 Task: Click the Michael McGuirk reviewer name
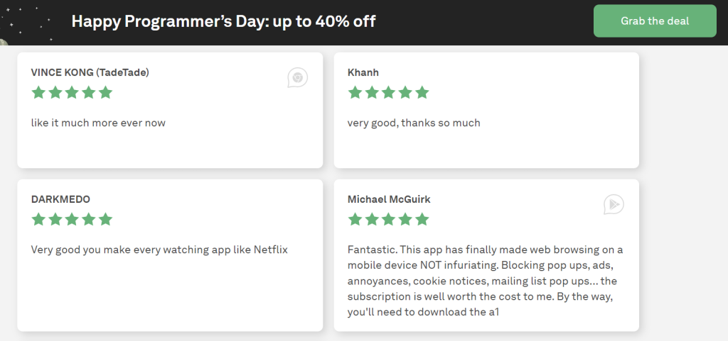[389, 199]
